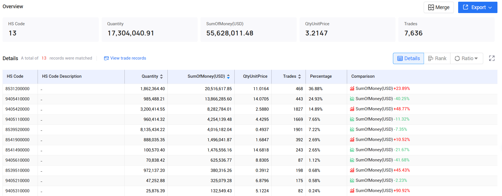Image resolution: width=502 pixels, height=196 pixels.
Task: Click the 13 records matched count
Action: (x=44, y=58)
